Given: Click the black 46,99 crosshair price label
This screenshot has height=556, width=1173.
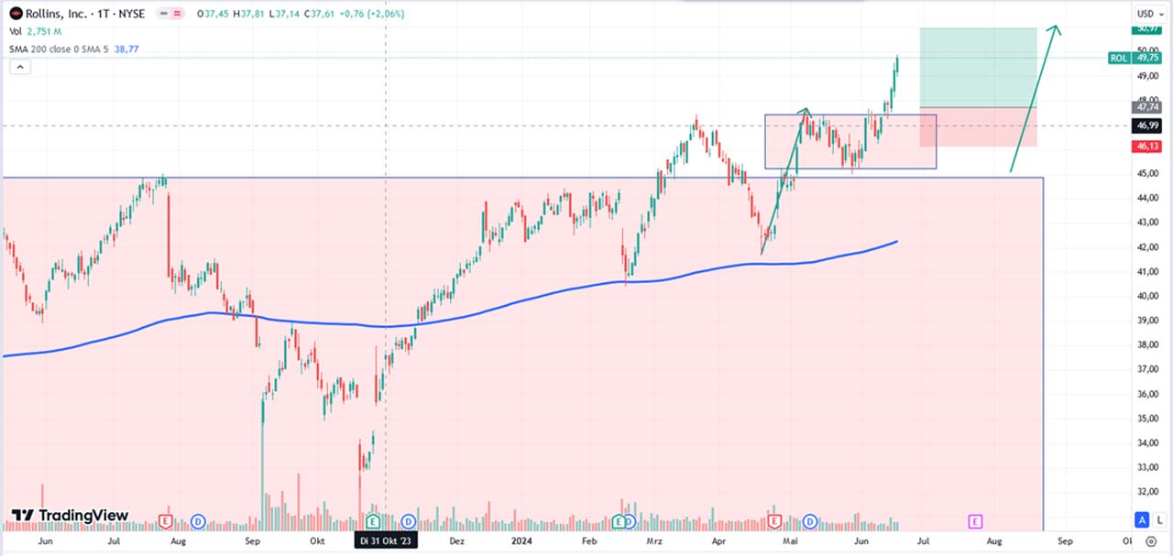Looking at the screenshot, I should (x=1147, y=125).
